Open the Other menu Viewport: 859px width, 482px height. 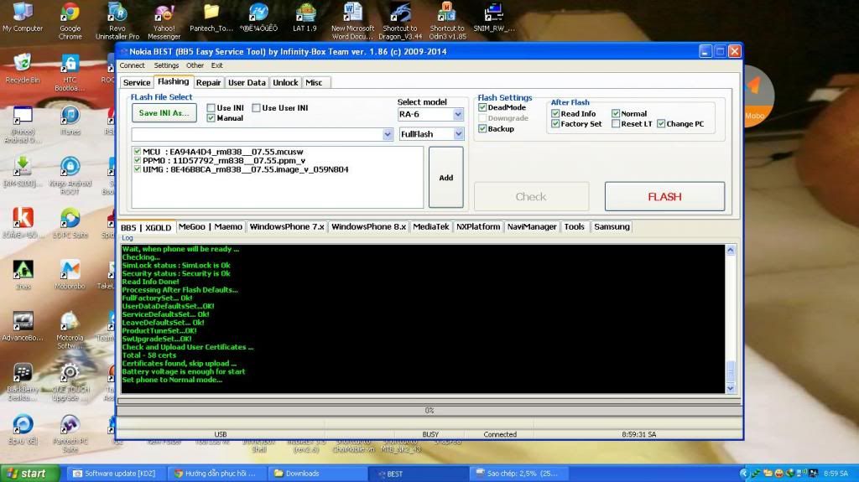[195, 65]
